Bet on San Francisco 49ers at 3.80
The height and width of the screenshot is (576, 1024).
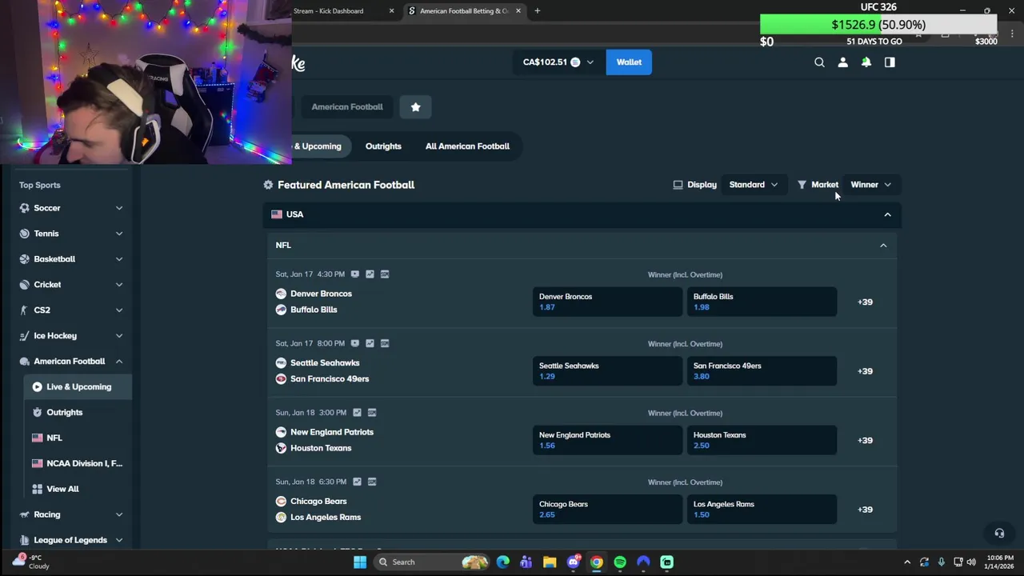point(762,371)
